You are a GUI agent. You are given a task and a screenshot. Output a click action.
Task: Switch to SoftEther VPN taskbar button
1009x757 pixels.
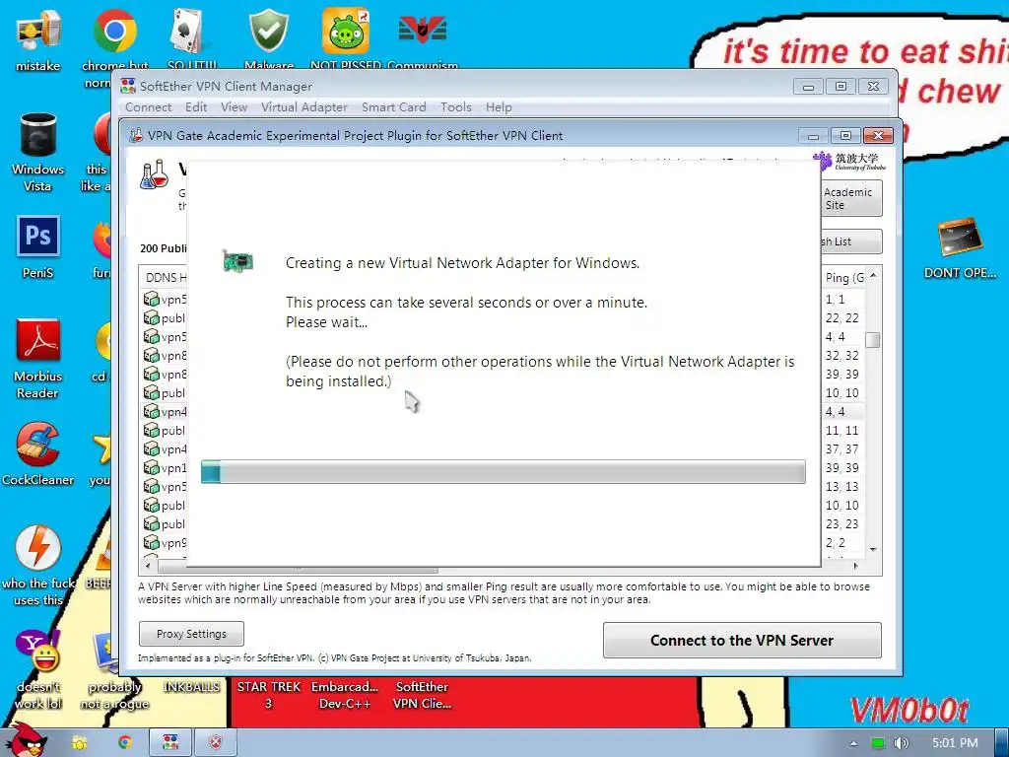pos(170,743)
